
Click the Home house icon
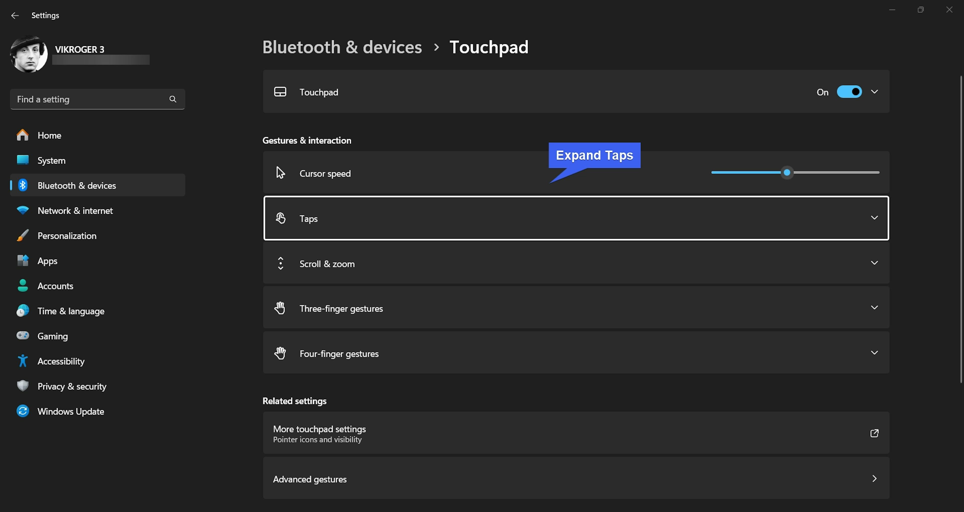[22, 135]
